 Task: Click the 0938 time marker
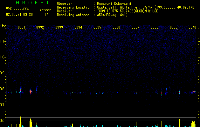[x=155, y=27]
